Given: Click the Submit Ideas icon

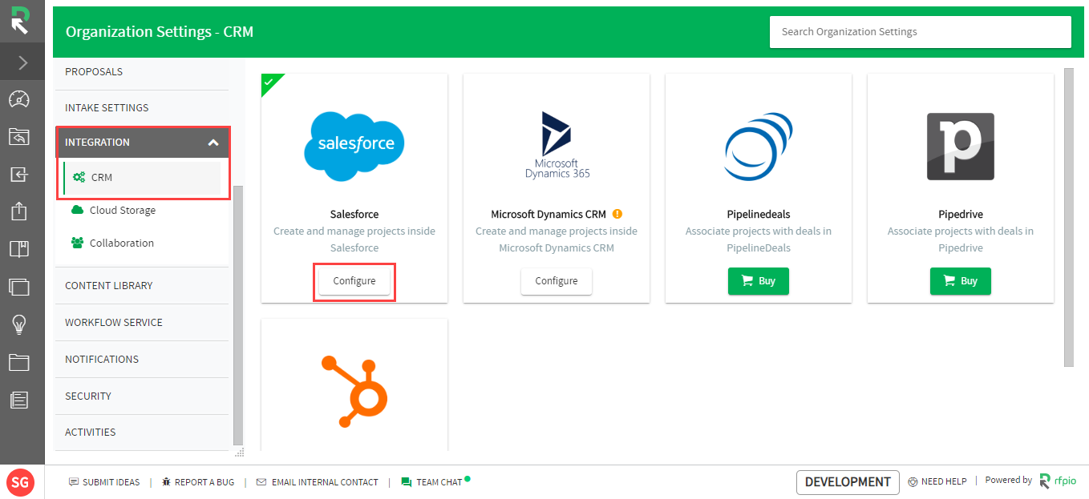Looking at the screenshot, I should tap(74, 482).
